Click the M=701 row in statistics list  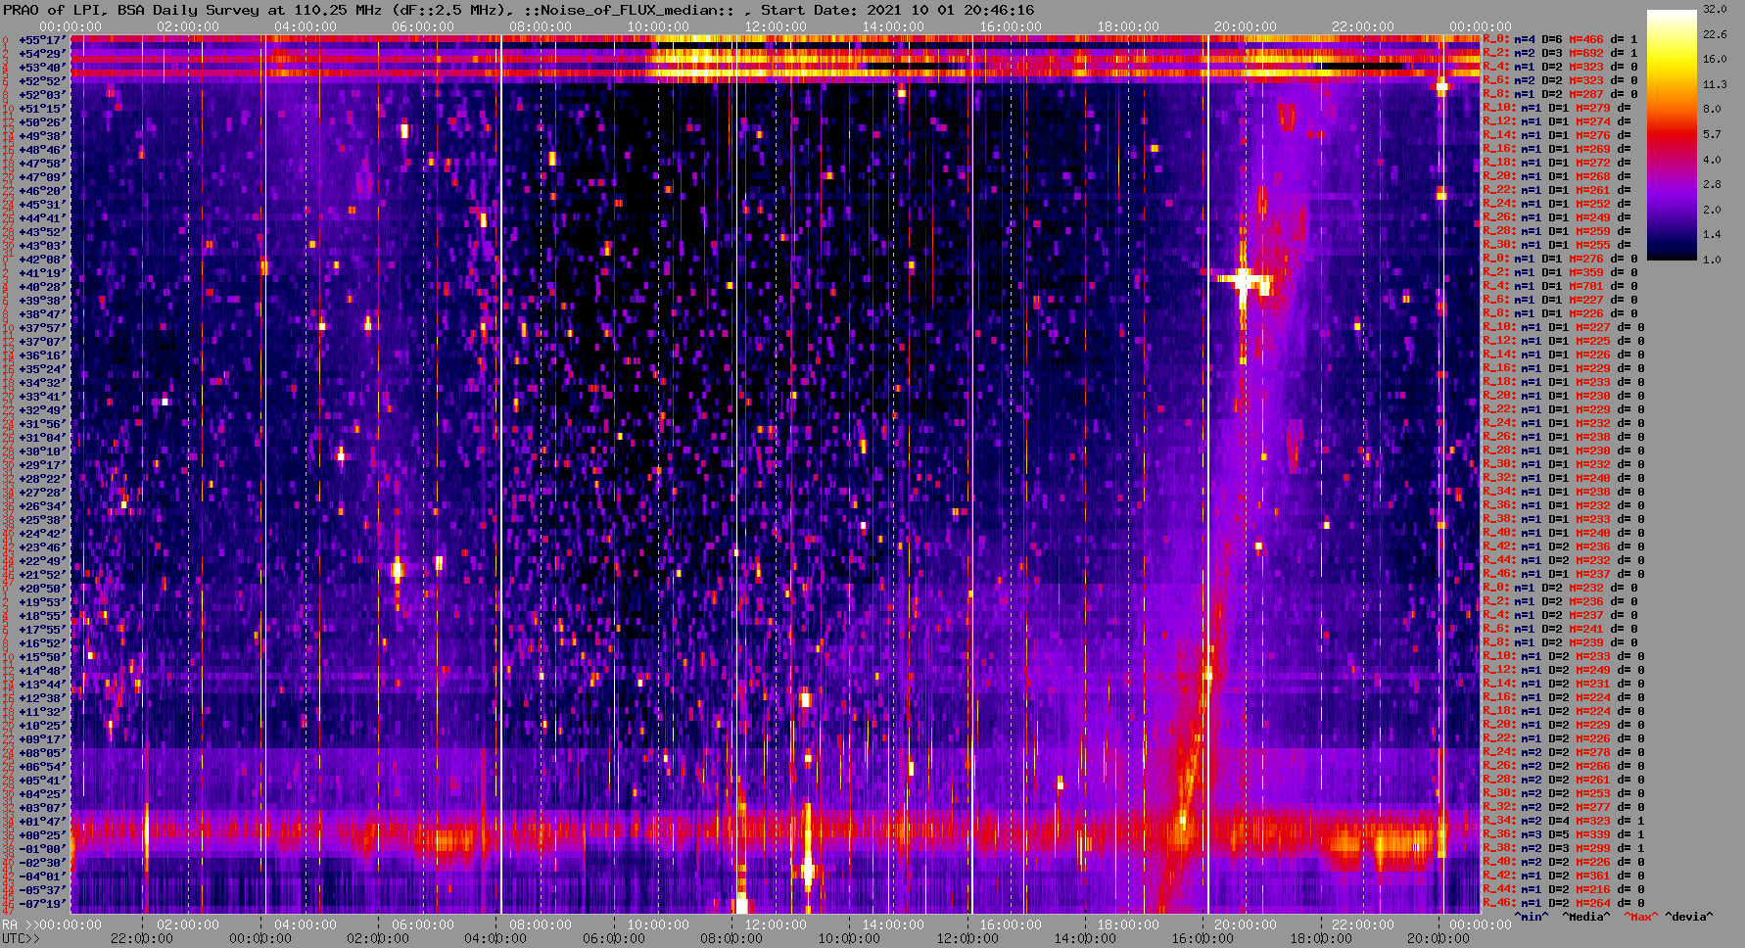click(x=1562, y=287)
